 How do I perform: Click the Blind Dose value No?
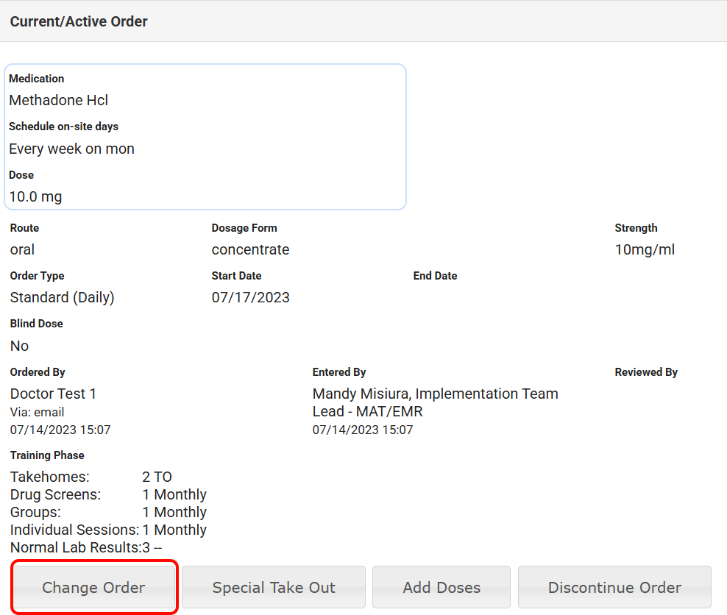click(x=20, y=346)
